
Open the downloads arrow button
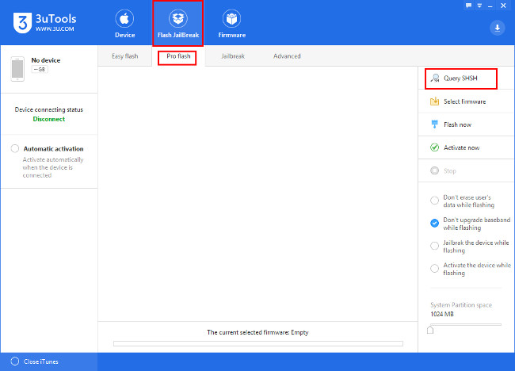(x=498, y=28)
